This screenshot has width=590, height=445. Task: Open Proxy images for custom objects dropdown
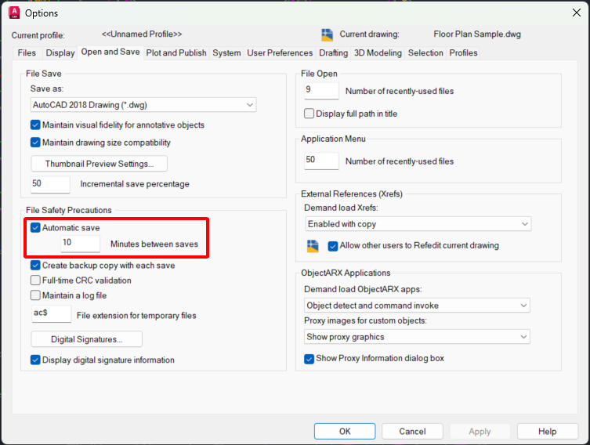(417, 337)
